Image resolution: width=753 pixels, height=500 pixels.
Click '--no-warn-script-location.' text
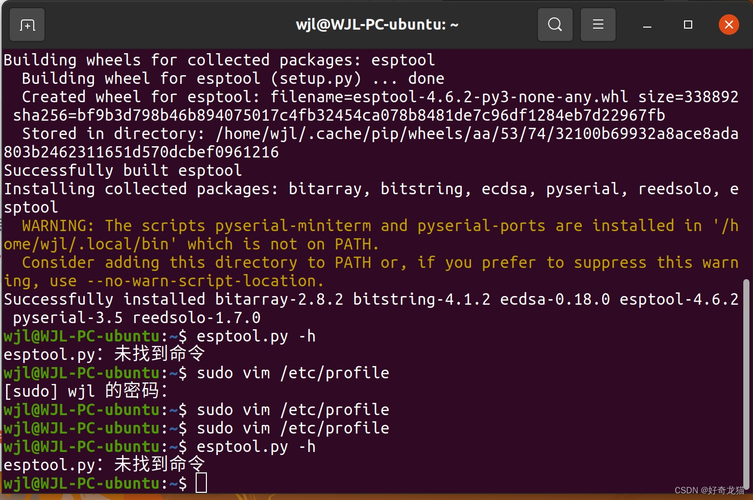(x=205, y=281)
